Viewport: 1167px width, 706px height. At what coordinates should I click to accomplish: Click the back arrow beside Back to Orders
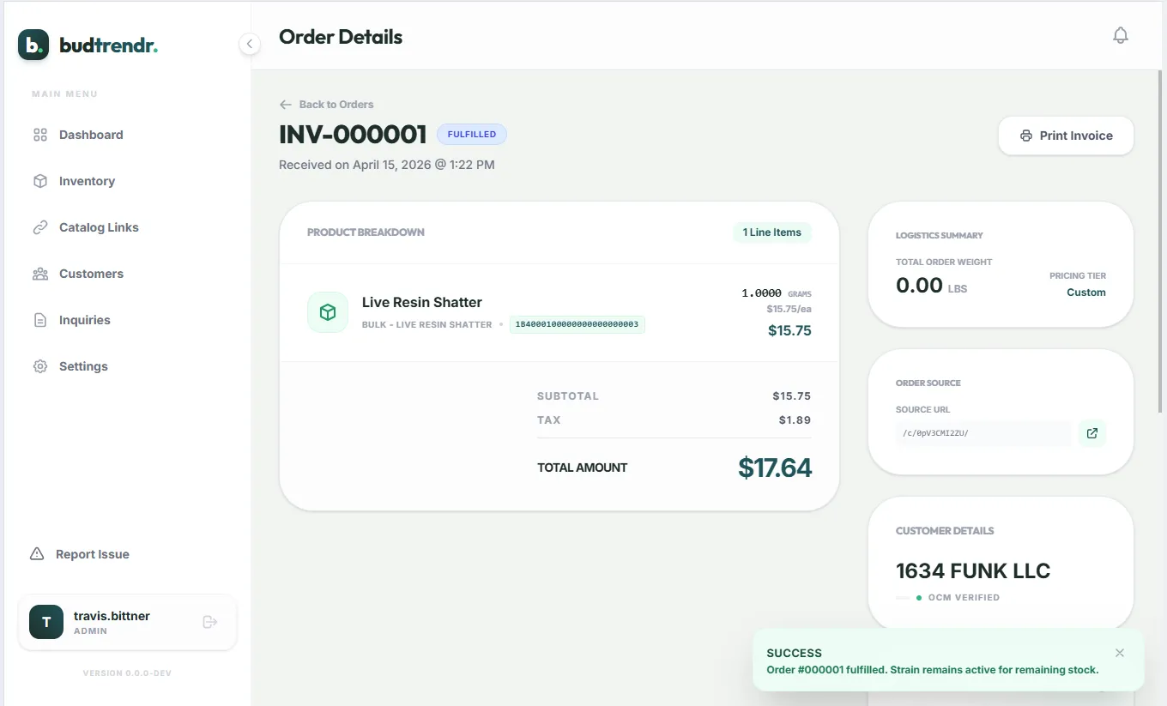click(x=286, y=105)
